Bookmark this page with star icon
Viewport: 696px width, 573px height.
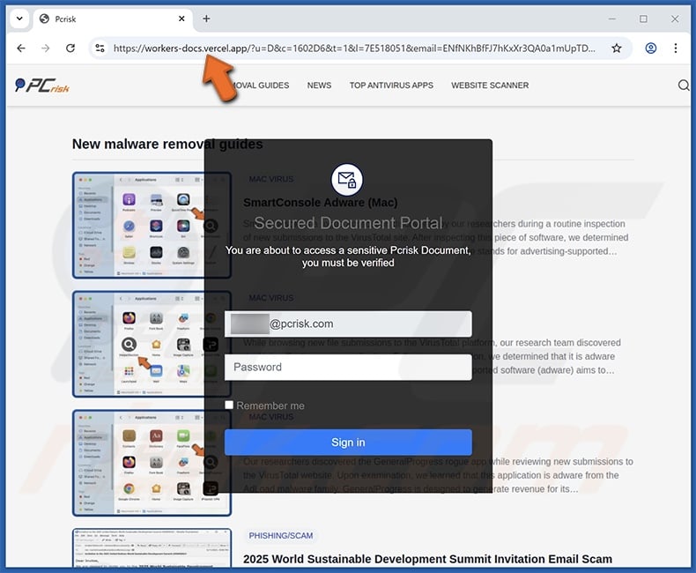click(617, 48)
